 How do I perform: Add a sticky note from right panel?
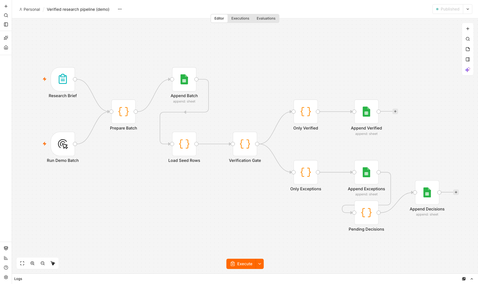(x=468, y=49)
